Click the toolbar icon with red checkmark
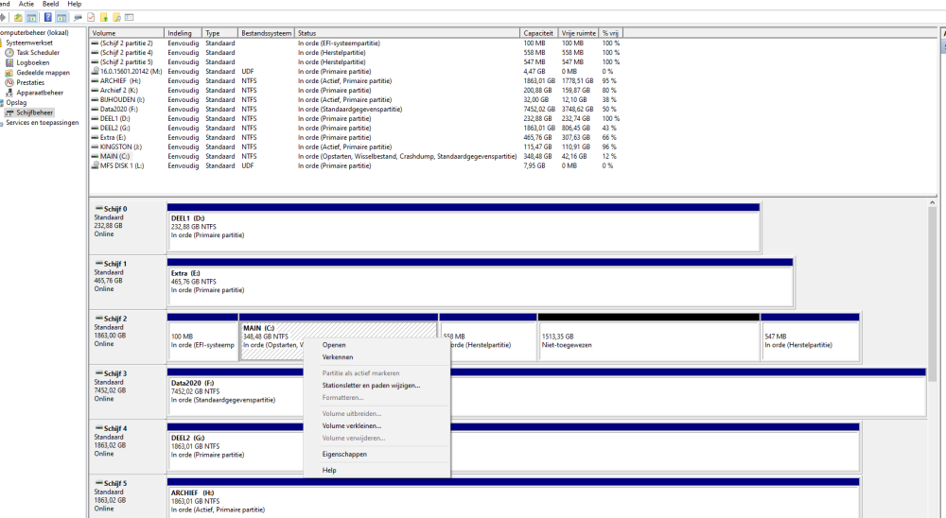The image size is (946, 518). [90, 18]
